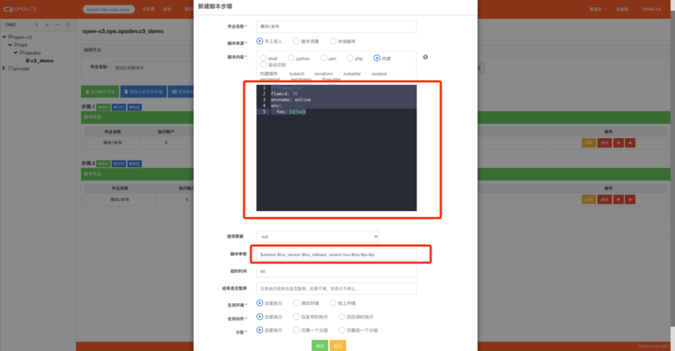Click the tree expand plus icon
Image resolution: width=675 pixels, height=351 pixels.
(47, 25)
